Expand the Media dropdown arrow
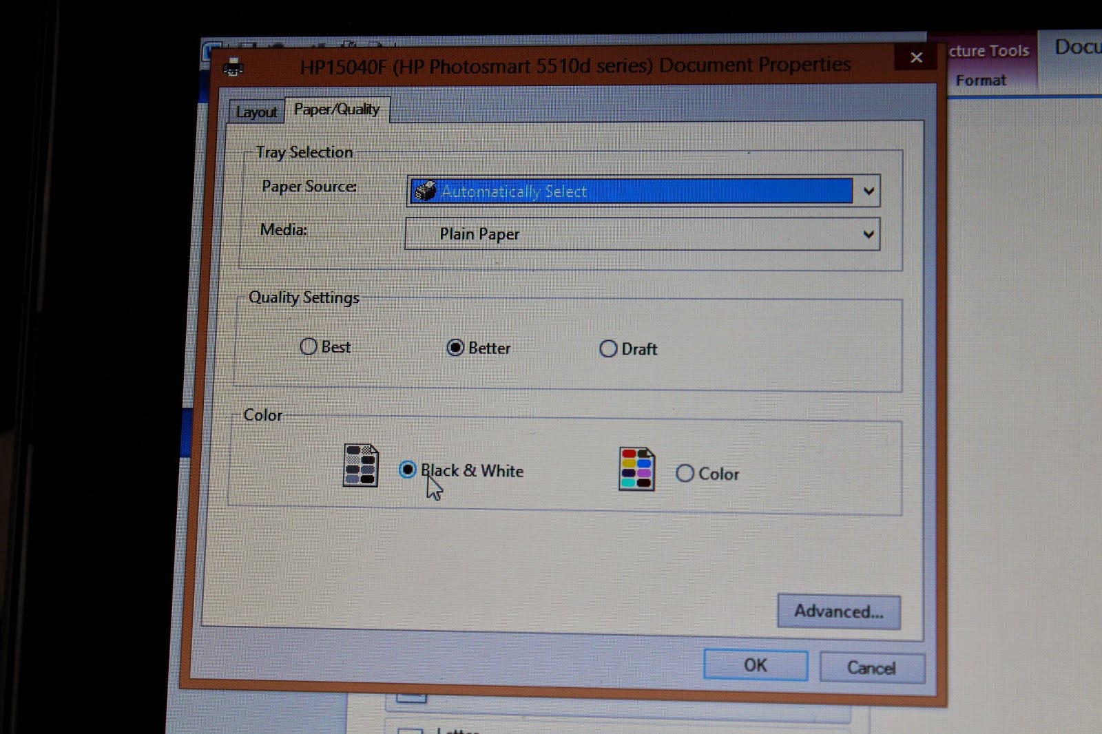The width and height of the screenshot is (1102, 734). coord(869,235)
